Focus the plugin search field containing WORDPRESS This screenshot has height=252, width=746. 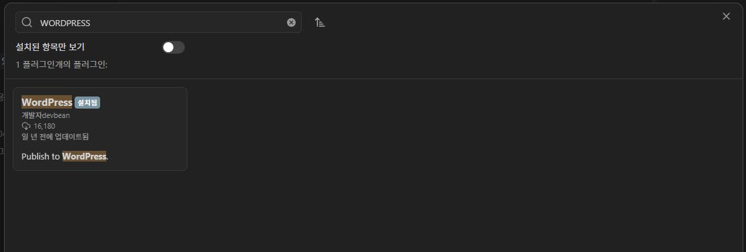[159, 22]
